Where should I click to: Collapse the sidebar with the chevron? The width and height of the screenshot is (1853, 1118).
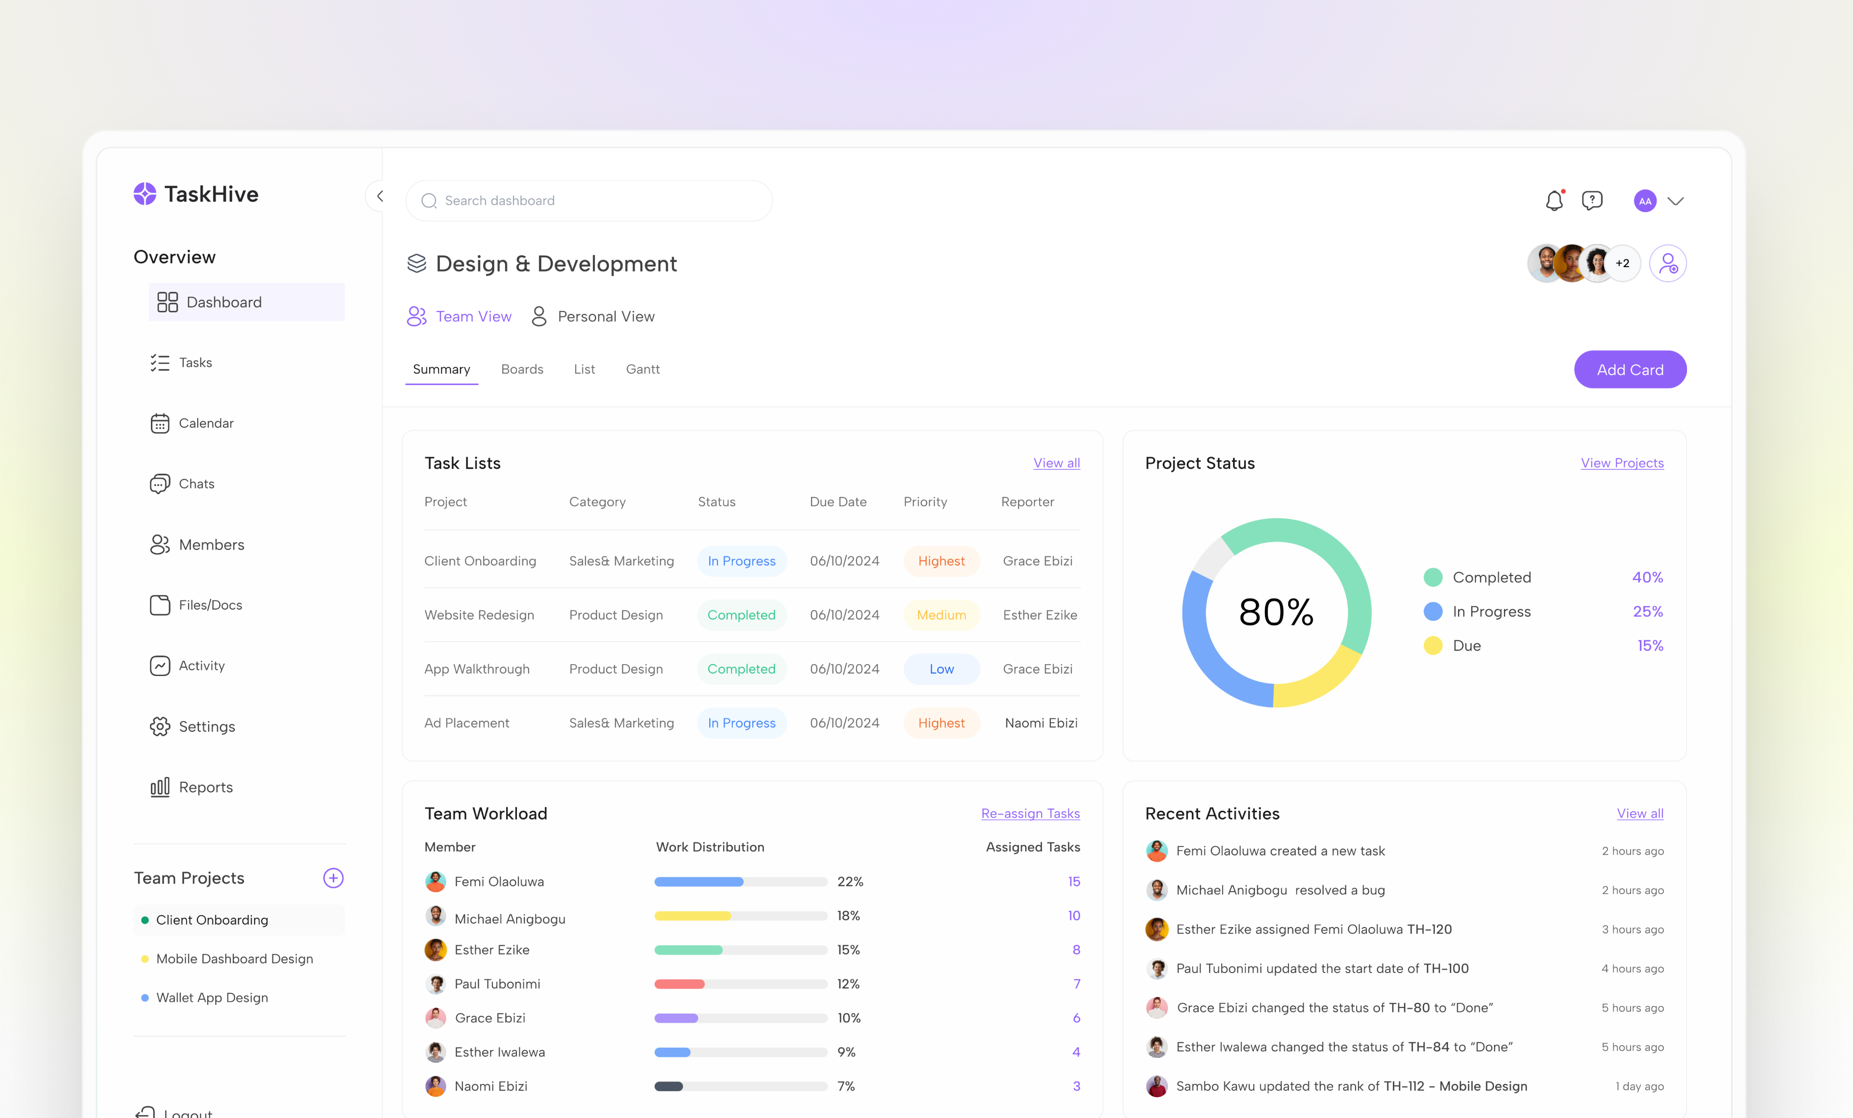[381, 195]
